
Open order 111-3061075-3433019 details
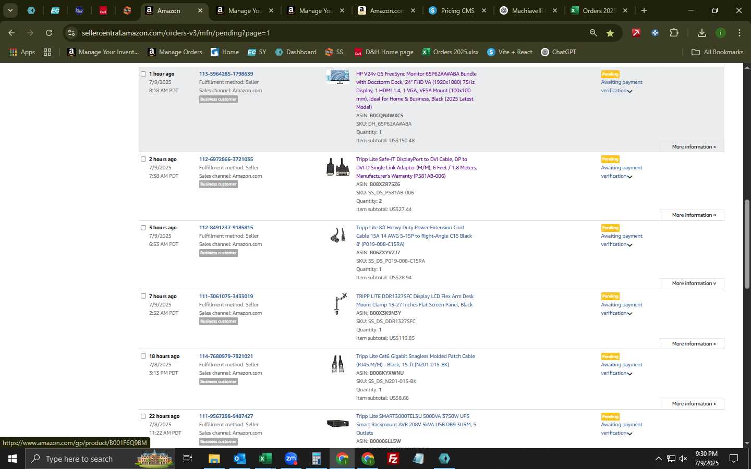tap(226, 297)
